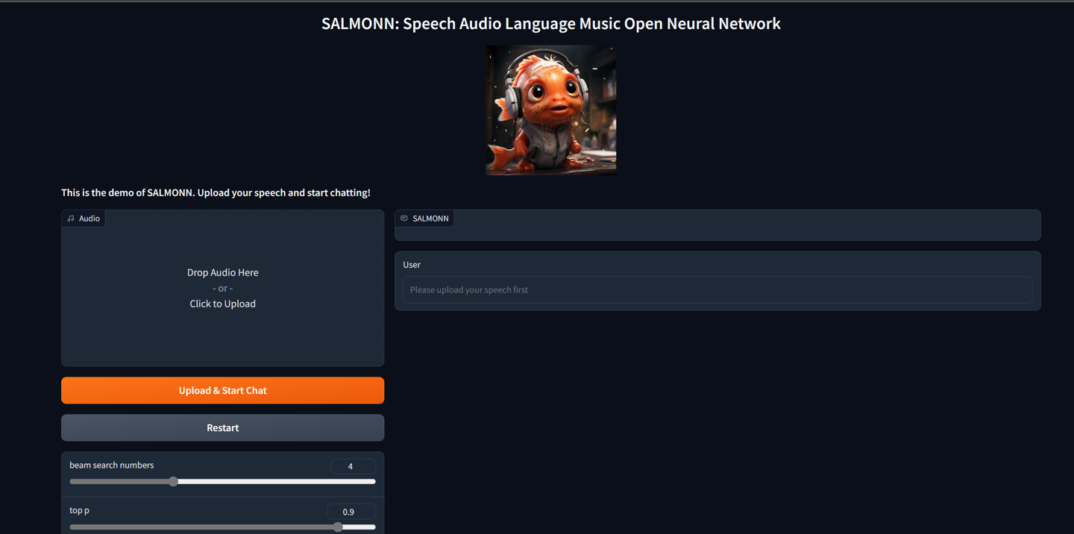The height and width of the screenshot is (534, 1074).
Task: Focus the beam search numbers value box
Action: [353, 466]
